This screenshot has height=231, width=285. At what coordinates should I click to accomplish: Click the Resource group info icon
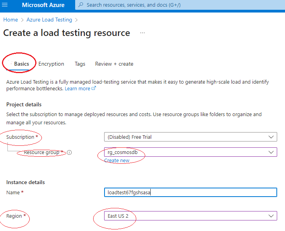[x=69, y=152]
